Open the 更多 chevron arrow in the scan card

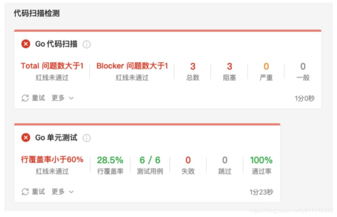coord(71,97)
